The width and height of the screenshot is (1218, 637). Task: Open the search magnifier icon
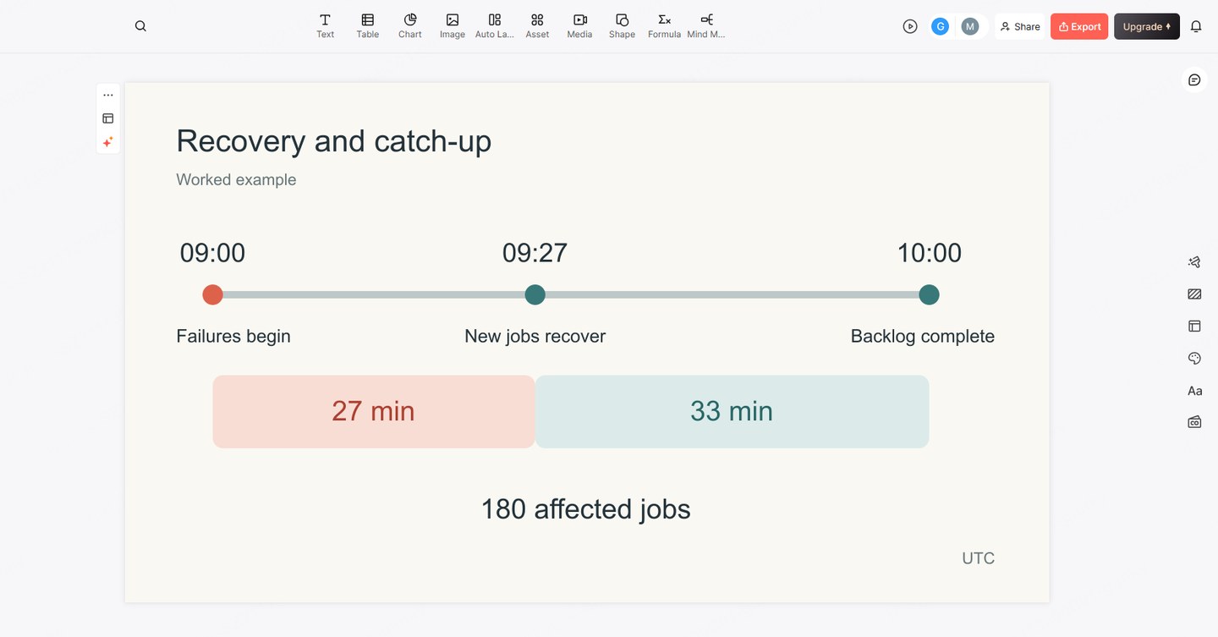point(140,26)
